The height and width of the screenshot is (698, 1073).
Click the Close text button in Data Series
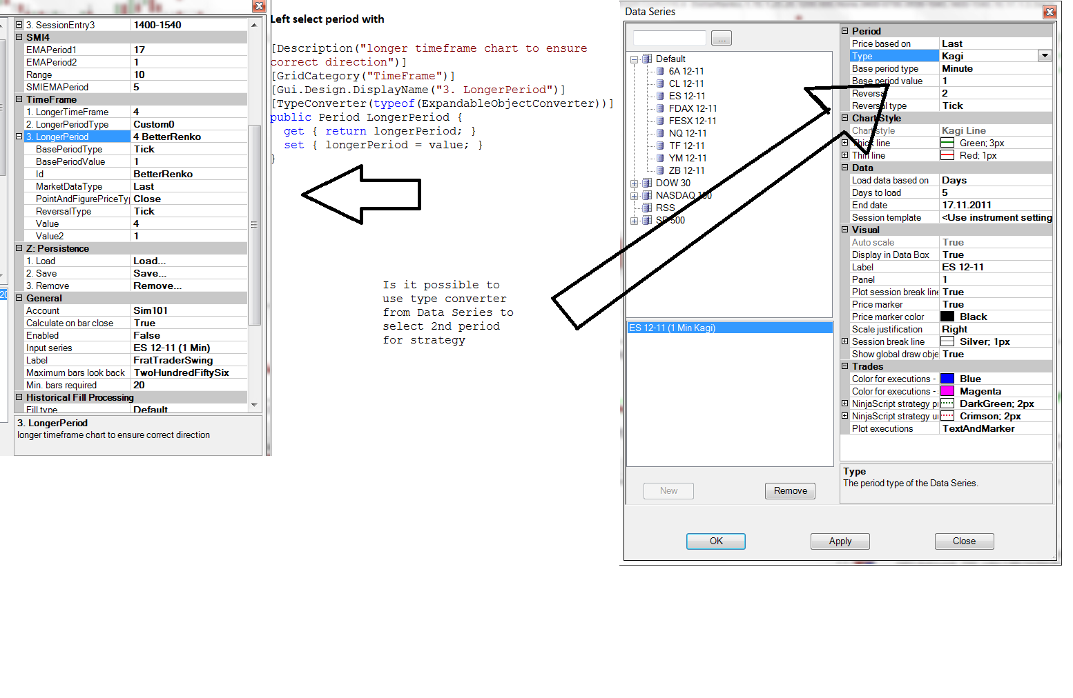tap(965, 541)
